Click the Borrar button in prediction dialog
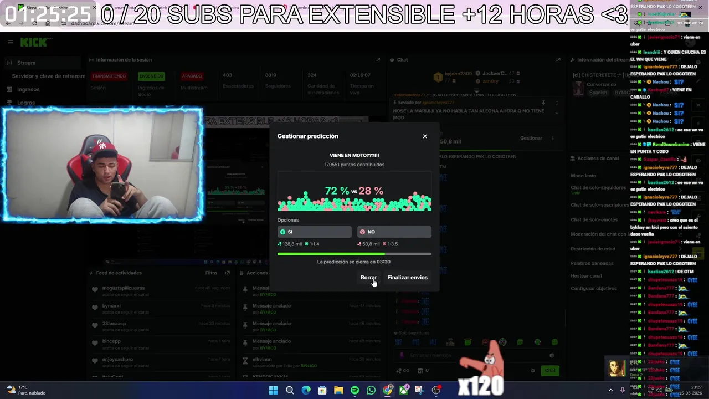Viewport: 709px width, 399px height. [x=368, y=278]
